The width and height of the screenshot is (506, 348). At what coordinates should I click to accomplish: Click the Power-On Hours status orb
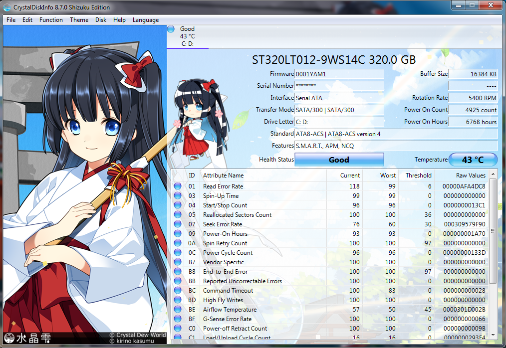(178, 233)
